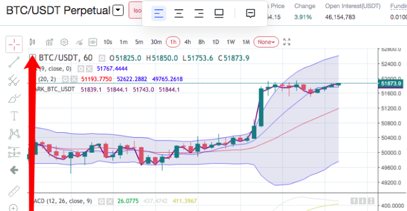Select the pitchfork drawing tool
The height and width of the screenshot is (211, 407).
tap(14, 80)
